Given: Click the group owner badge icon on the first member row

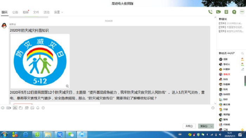Looking at the screenshot, I should tap(242, 59).
